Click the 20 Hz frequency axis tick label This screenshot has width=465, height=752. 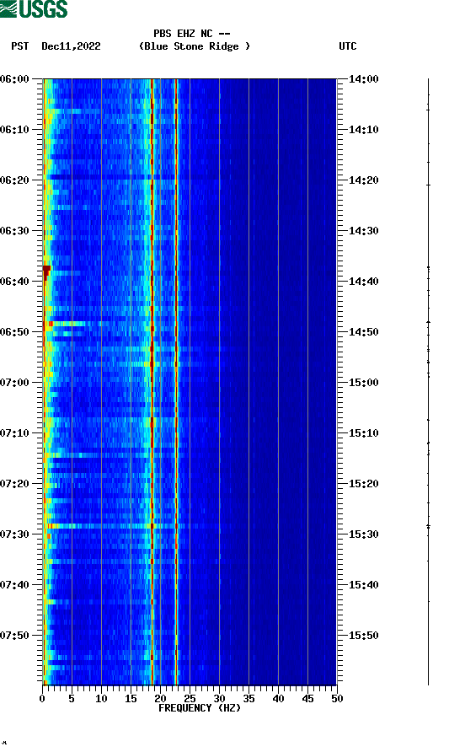click(160, 698)
